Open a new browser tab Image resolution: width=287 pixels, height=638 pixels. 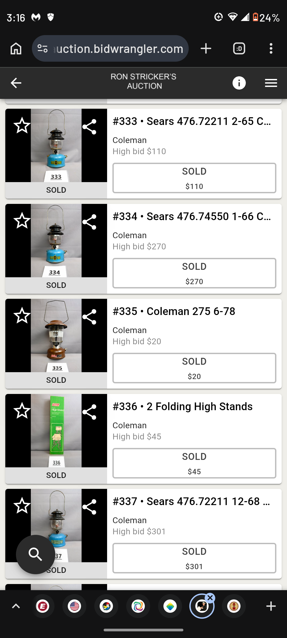pyautogui.click(x=206, y=49)
